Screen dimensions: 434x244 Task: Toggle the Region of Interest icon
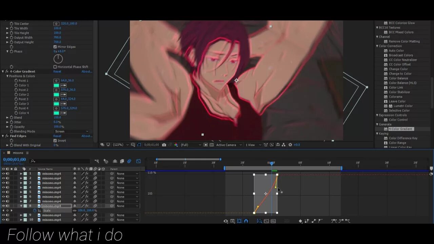[205, 145]
